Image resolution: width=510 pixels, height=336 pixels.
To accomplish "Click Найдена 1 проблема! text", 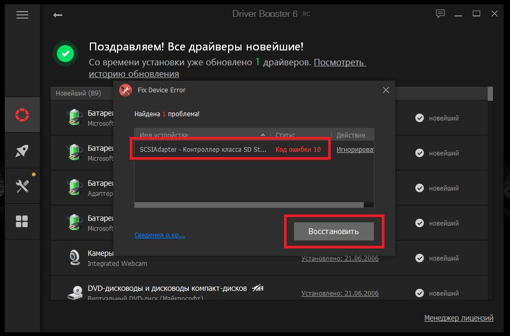I will [167, 114].
